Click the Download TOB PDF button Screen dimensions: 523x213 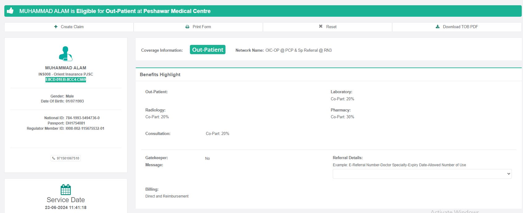pos(457,27)
